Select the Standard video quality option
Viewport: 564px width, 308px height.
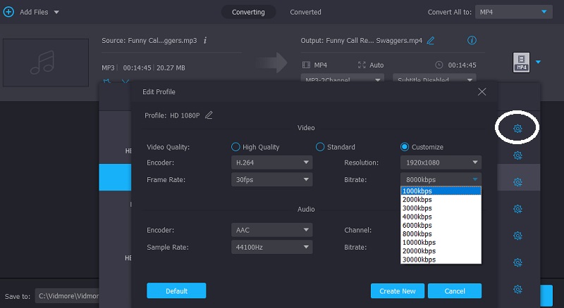point(320,147)
